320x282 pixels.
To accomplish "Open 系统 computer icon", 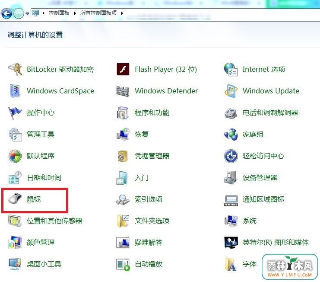I will pyautogui.click(x=231, y=221).
